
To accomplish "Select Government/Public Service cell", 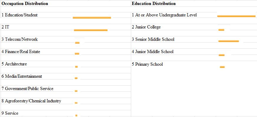I will (x=27, y=89).
